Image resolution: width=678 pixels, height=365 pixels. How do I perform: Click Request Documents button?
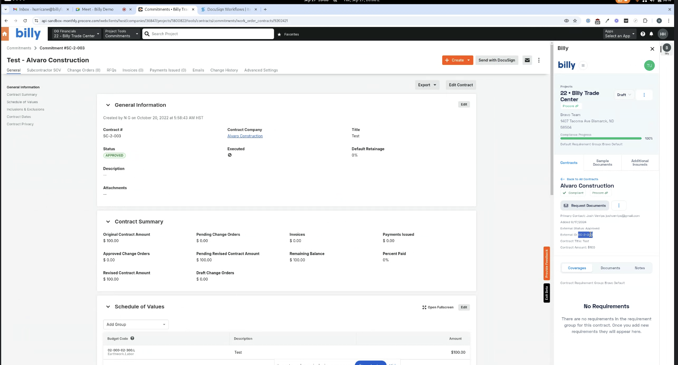[585, 206]
